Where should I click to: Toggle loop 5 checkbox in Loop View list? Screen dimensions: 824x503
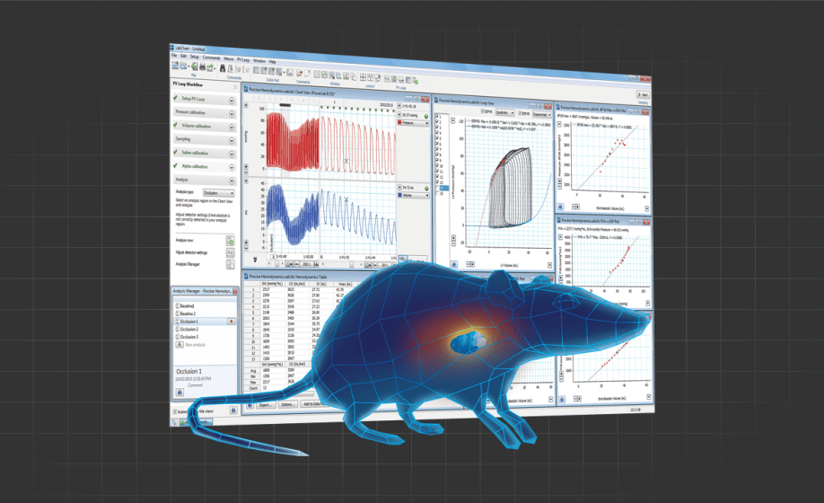[x=437, y=138]
